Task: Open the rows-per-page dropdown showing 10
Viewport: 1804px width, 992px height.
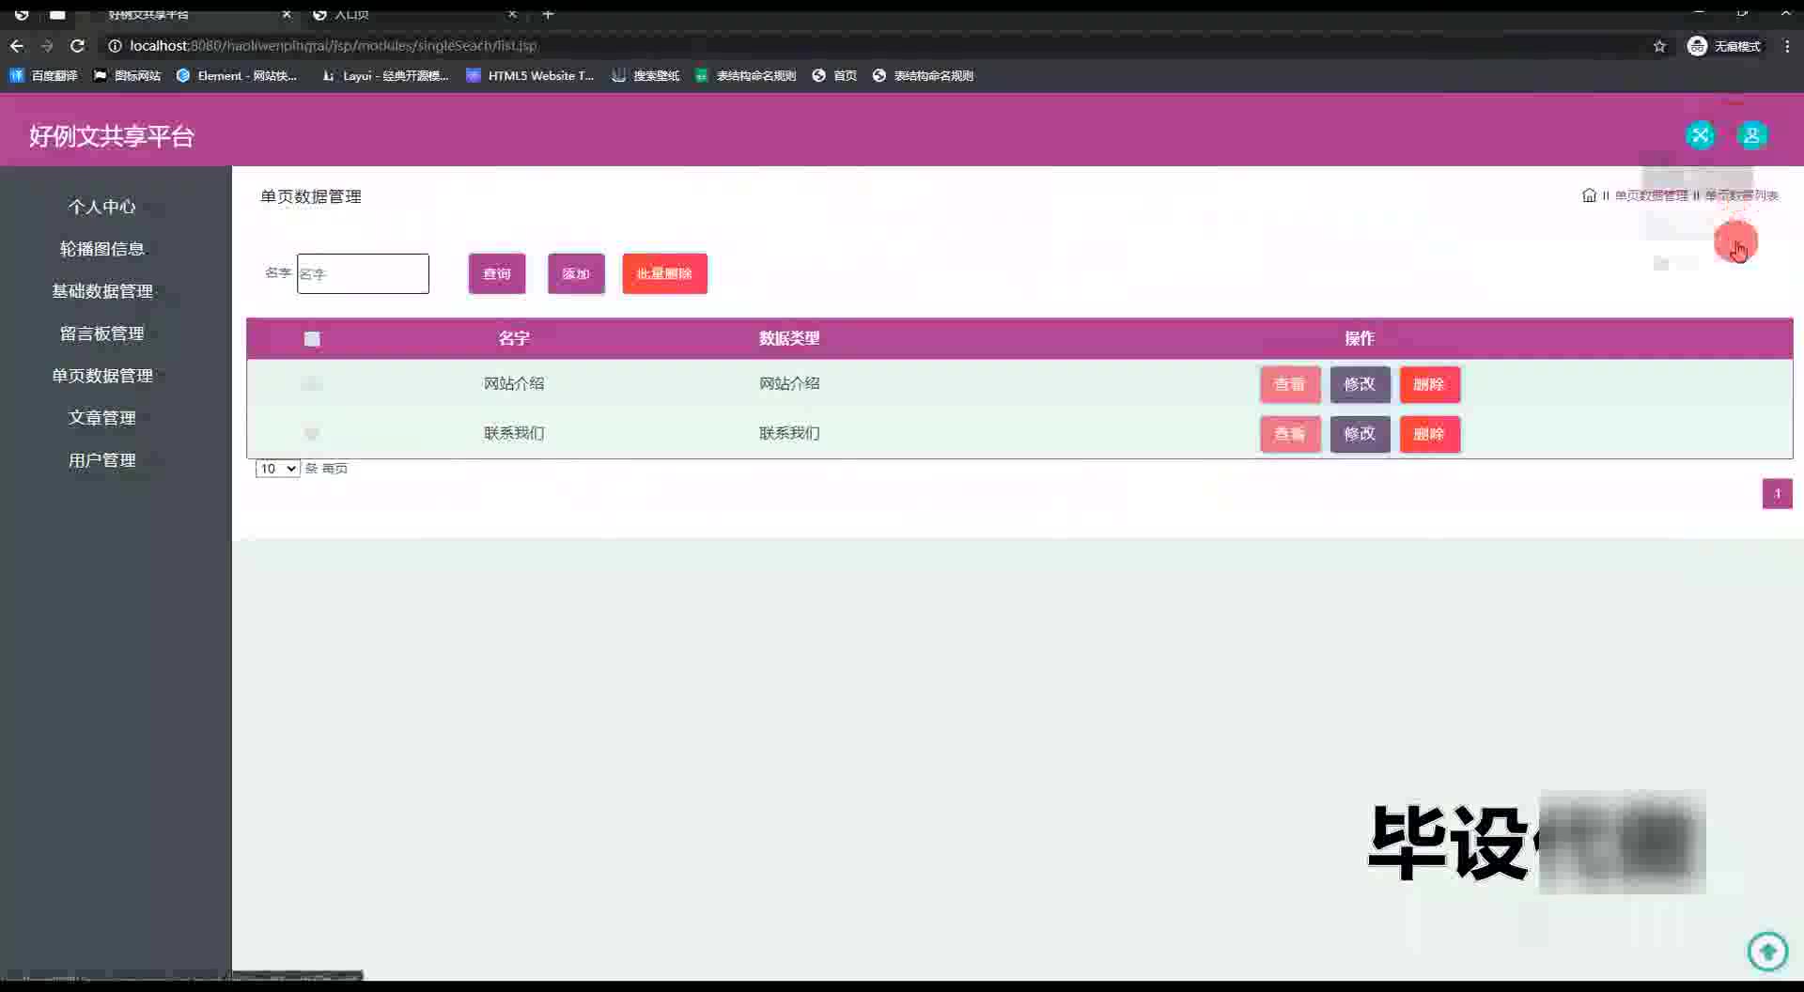Action: point(277,469)
